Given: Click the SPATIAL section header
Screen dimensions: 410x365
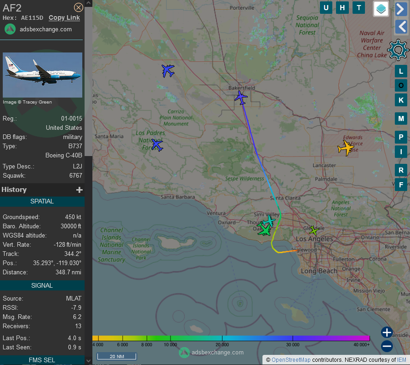Looking at the screenshot, I should click(42, 201).
